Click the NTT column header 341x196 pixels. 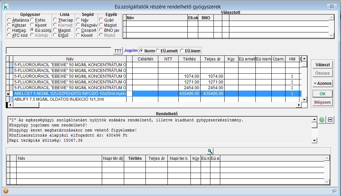[168, 59]
